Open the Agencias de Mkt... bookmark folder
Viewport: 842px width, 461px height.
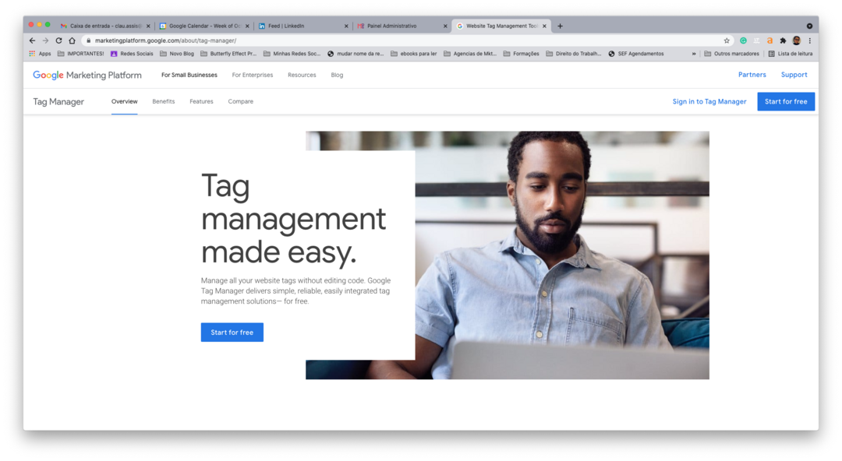(470, 54)
